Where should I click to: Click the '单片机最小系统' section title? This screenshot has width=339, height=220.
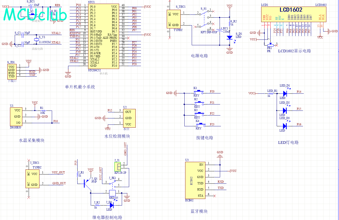click(80, 87)
